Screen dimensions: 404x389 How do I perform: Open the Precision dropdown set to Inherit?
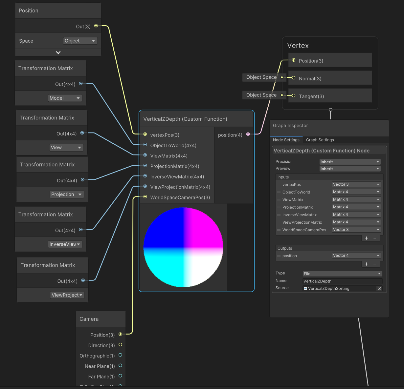coord(349,162)
